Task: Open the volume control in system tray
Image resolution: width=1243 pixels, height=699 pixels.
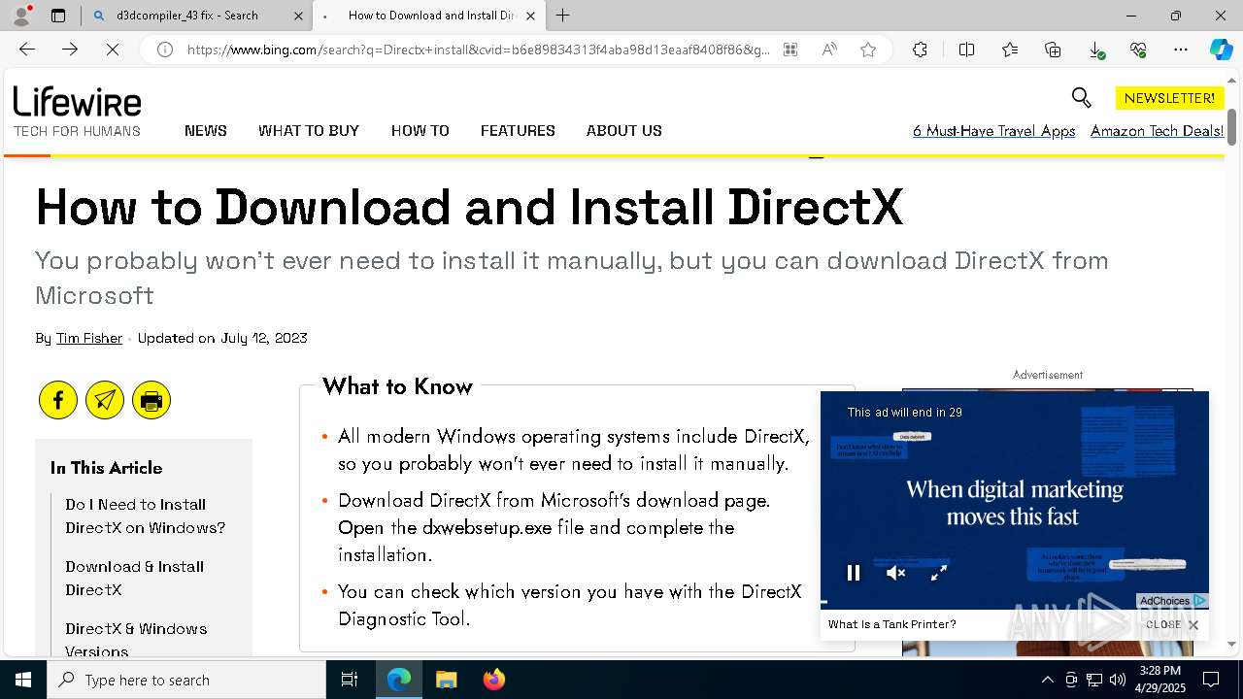Action: tap(1118, 680)
